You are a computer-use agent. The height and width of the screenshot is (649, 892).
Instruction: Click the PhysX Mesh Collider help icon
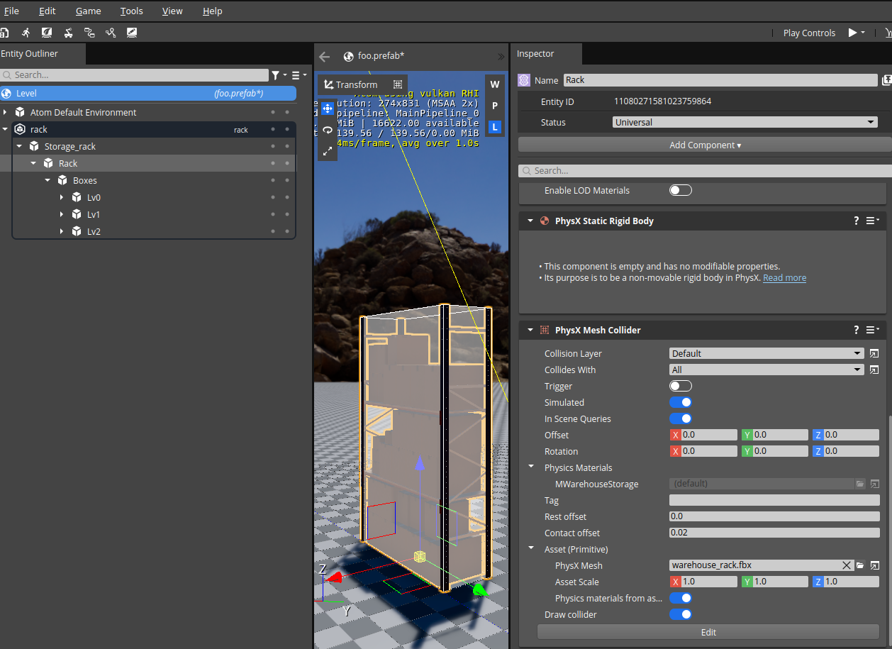(x=856, y=331)
